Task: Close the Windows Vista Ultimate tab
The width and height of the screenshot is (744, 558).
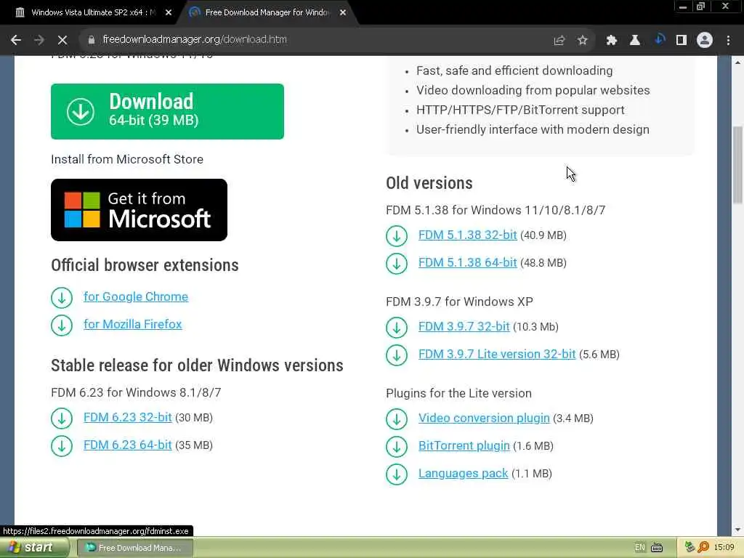Action: [169, 13]
